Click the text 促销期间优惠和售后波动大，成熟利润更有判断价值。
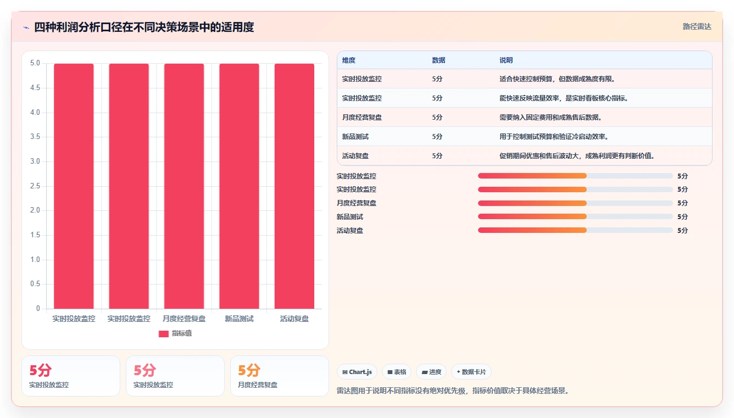734x418 pixels. (x=577, y=156)
